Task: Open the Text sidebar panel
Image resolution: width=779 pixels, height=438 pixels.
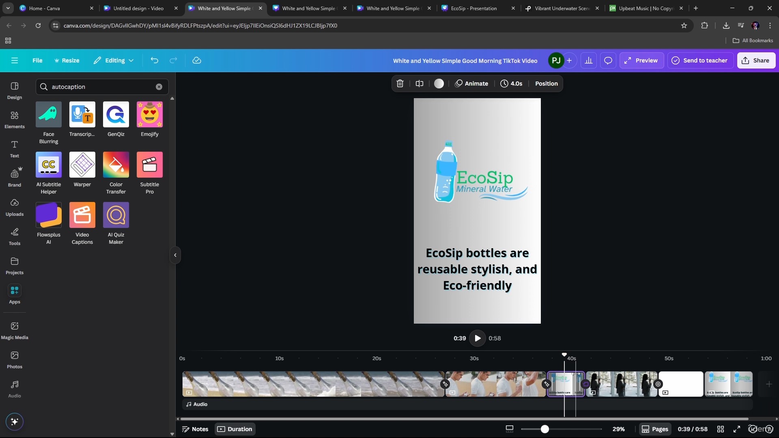Action: pos(15,149)
